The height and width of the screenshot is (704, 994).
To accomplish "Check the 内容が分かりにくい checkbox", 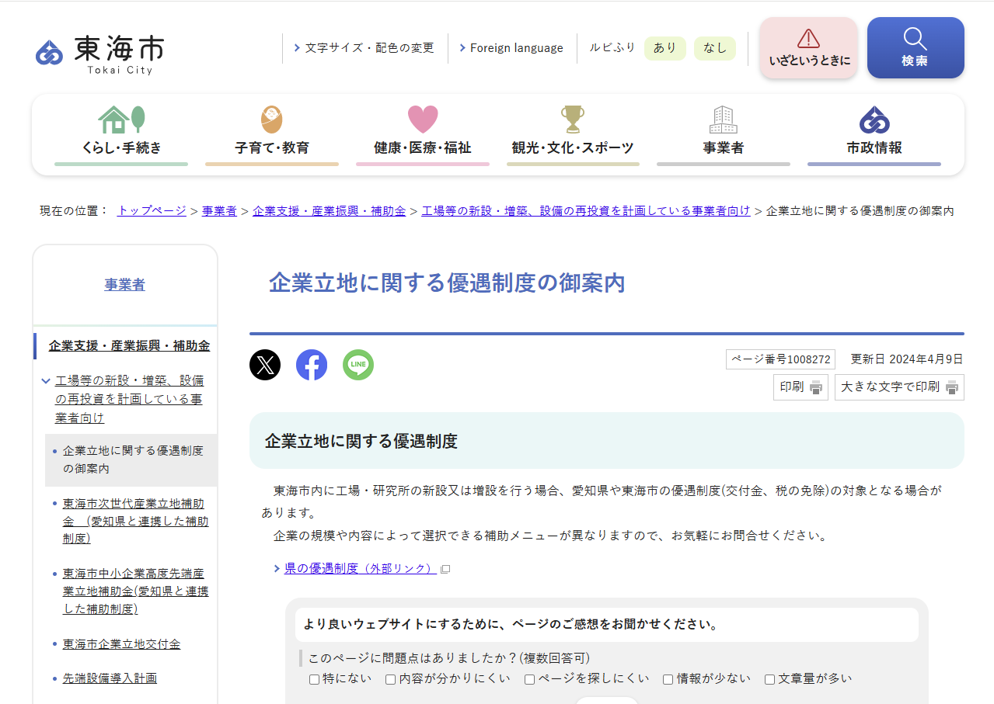I will 391,679.
